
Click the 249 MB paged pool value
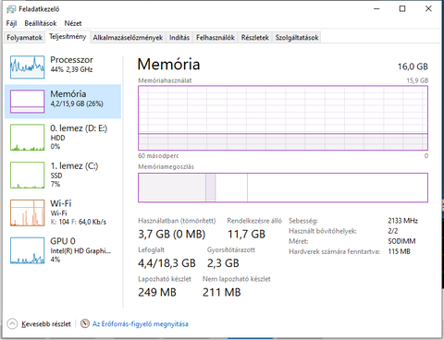pos(157,292)
